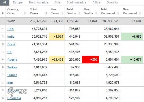Sort by New Recovered arrows icon
Viewport: 144px width, 102px height.
(140, 13)
